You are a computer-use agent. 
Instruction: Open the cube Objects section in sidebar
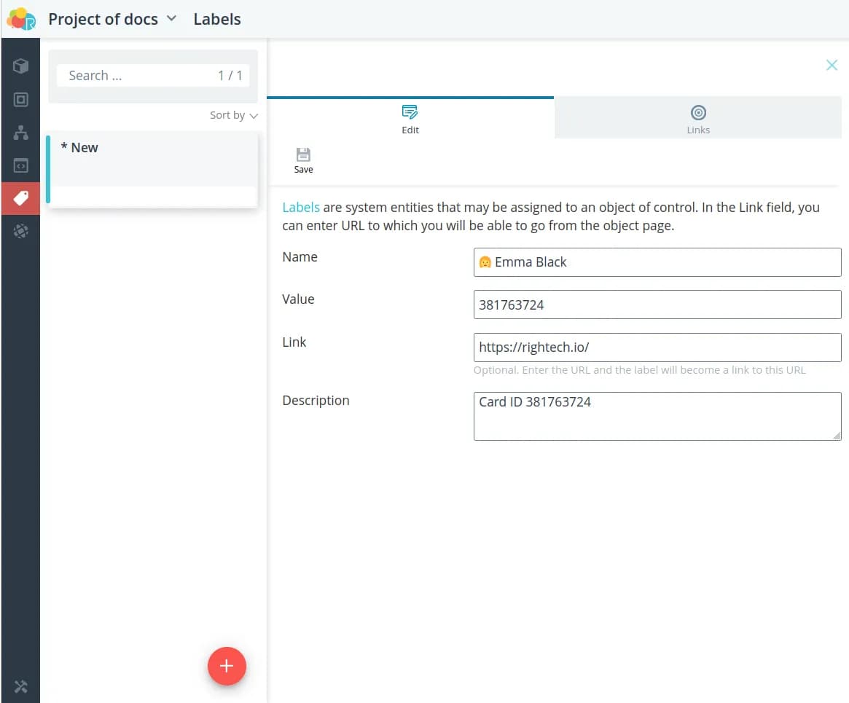pos(21,66)
